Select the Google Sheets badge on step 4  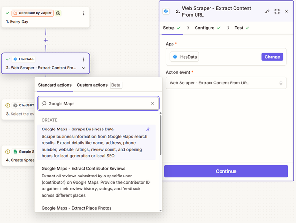click(x=24, y=152)
